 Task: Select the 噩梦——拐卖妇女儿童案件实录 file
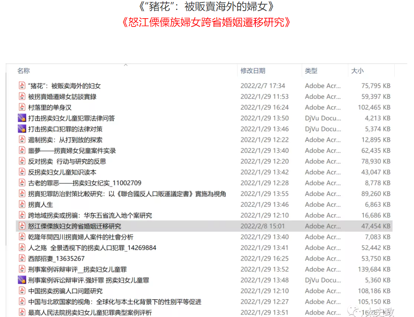pyautogui.click(x=71, y=150)
